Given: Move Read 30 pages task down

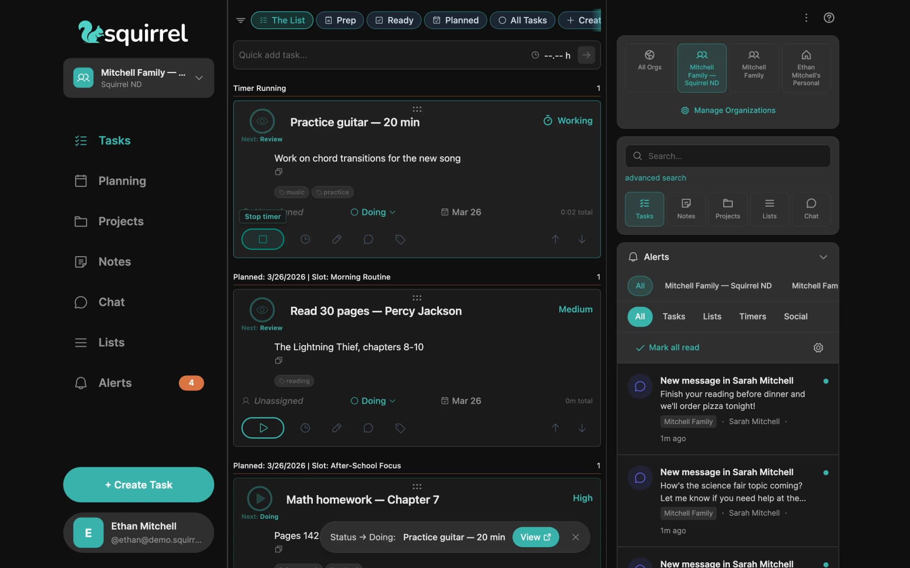Looking at the screenshot, I should click(x=582, y=428).
